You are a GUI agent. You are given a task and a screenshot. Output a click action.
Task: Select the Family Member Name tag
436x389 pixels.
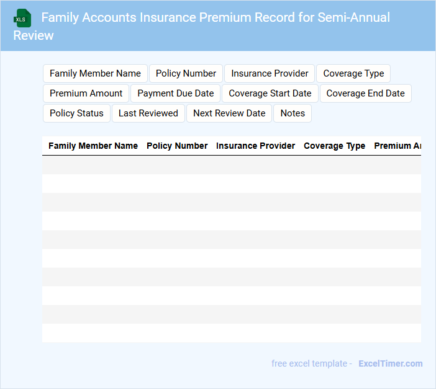coord(95,73)
